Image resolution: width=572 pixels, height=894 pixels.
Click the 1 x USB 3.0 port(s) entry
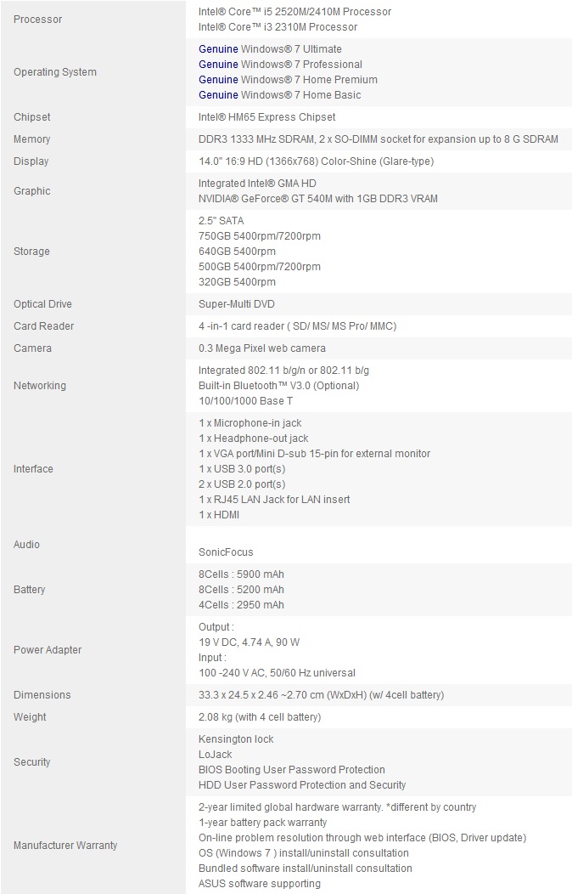[x=242, y=469]
